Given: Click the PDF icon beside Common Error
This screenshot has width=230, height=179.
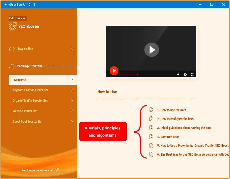Looking at the screenshot, I should coord(151,137).
